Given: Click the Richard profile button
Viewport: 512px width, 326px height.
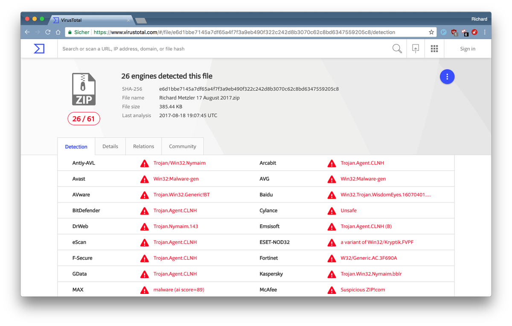Looking at the screenshot, I should (x=479, y=19).
